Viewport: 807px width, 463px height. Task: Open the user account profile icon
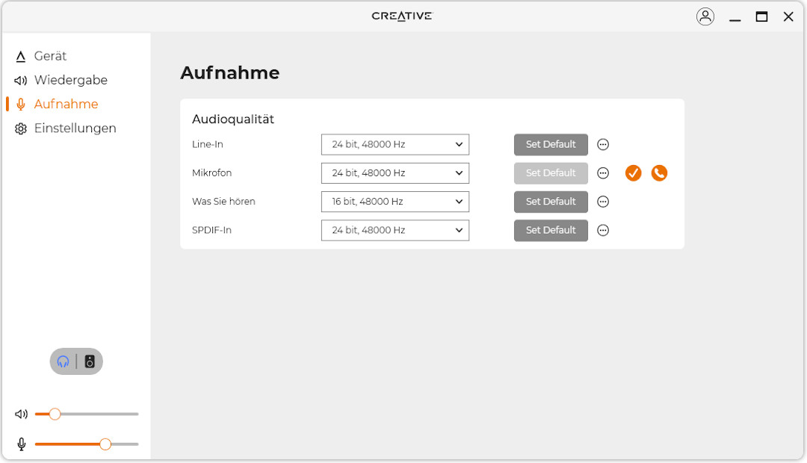705,16
